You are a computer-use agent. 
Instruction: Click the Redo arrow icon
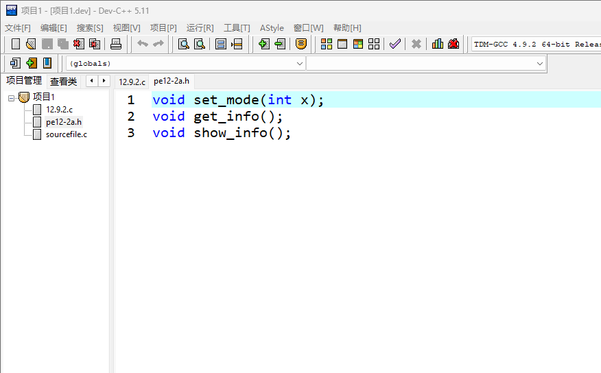tap(158, 44)
